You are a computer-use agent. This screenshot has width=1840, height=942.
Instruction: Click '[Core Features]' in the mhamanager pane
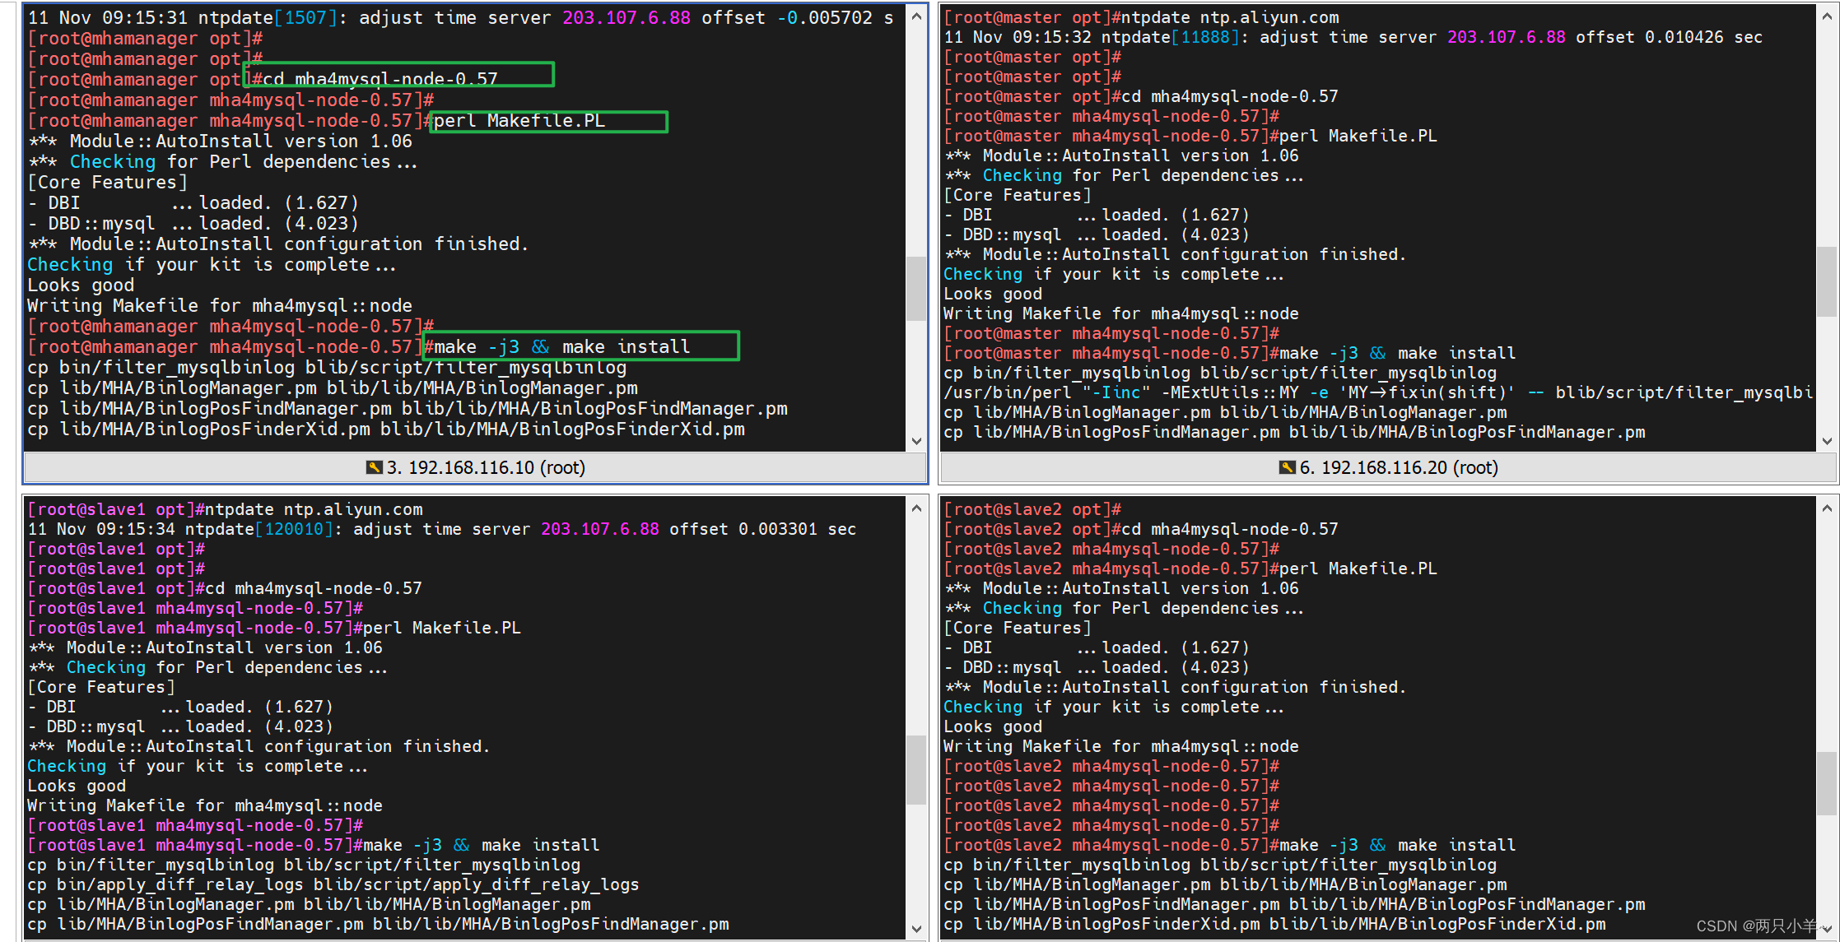pos(108,183)
